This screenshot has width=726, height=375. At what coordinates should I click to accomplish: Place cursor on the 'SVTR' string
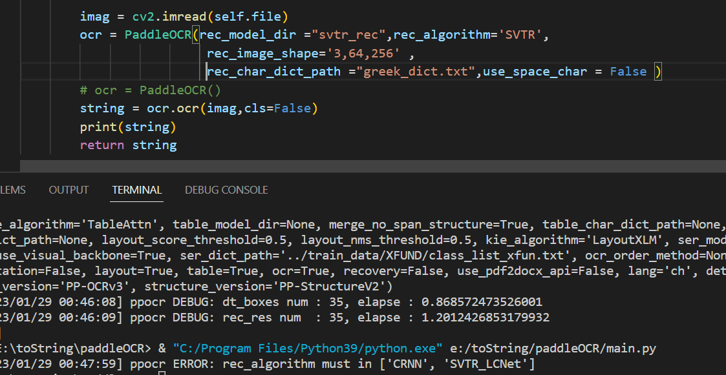521,34
